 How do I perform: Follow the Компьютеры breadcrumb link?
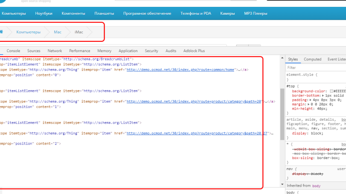29,32
